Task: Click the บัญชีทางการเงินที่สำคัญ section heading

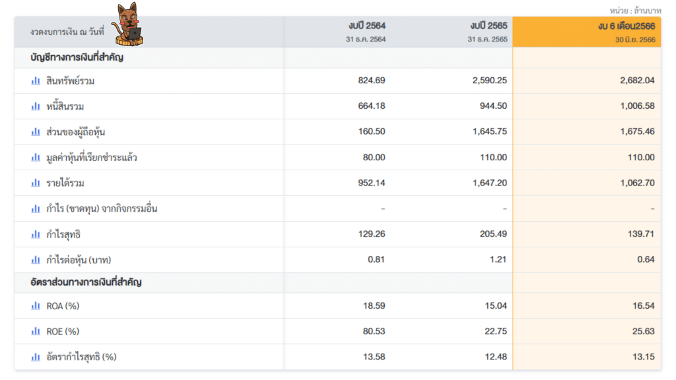Action: coord(77,57)
